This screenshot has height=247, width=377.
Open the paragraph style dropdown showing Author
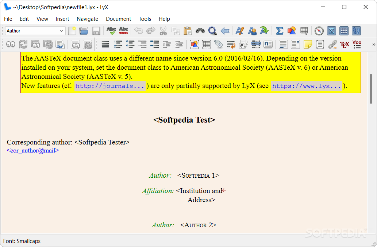point(35,31)
